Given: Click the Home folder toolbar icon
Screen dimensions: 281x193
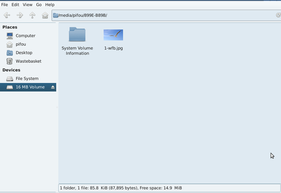Looking at the screenshot, I should tap(45, 15).
